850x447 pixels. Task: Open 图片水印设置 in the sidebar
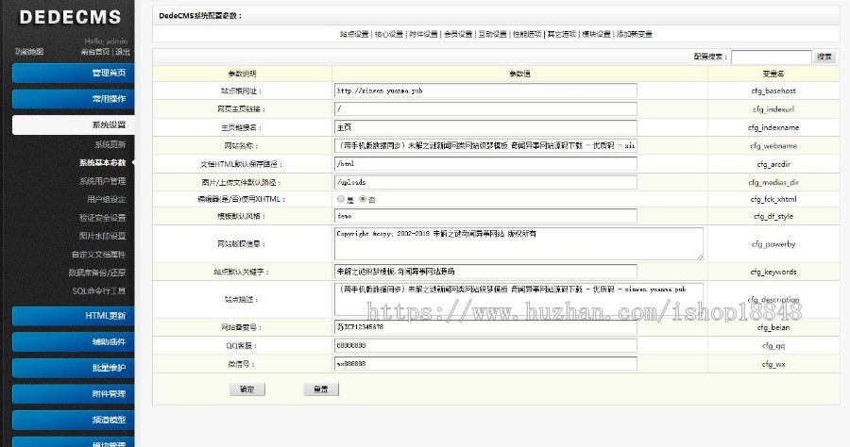(x=102, y=236)
